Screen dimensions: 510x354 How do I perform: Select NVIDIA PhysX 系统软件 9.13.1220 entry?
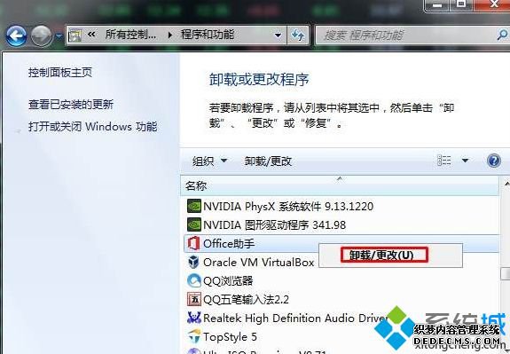point(341,207)
